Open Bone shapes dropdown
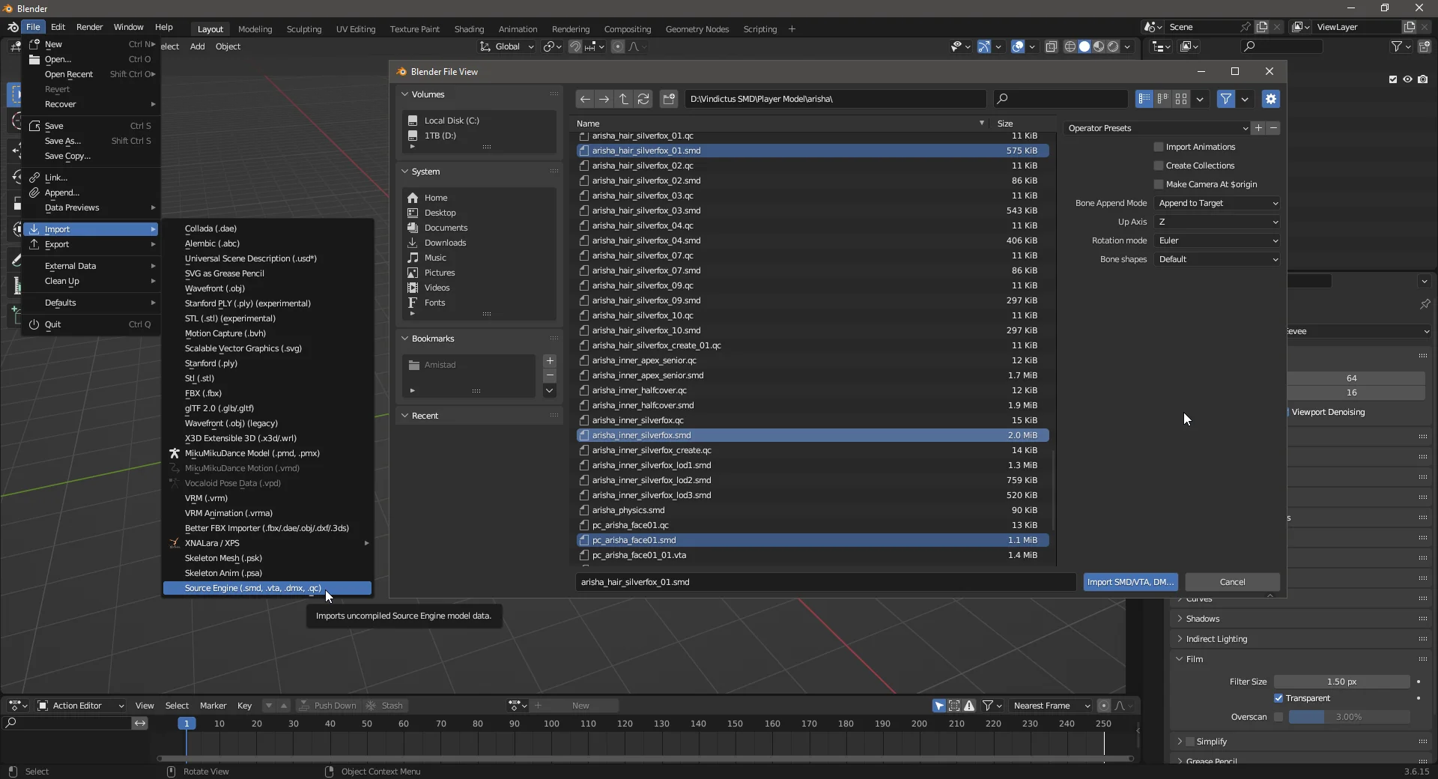The width and height of the screenshot is (1438, 779). pyautogui.click(x=1217, y=259)
